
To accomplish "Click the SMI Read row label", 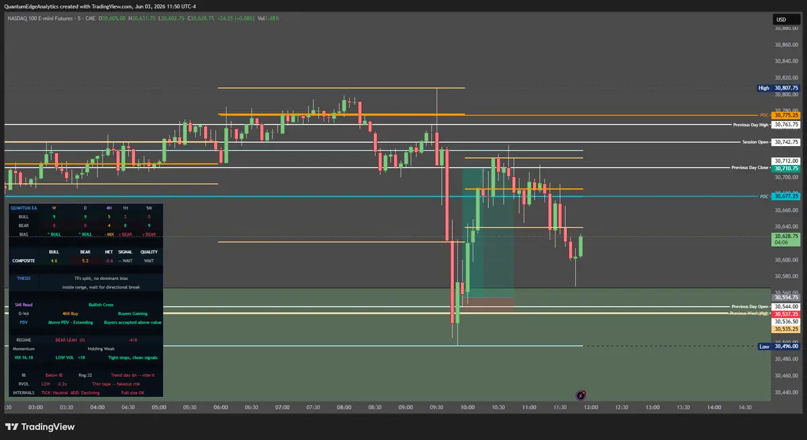I will 24,305.
